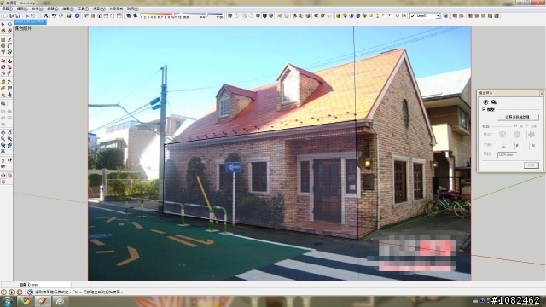Image resolution: width=546 pixels, height=307 pixels.
Task: Select the second grid radio button
Action: tap(527, 125)
